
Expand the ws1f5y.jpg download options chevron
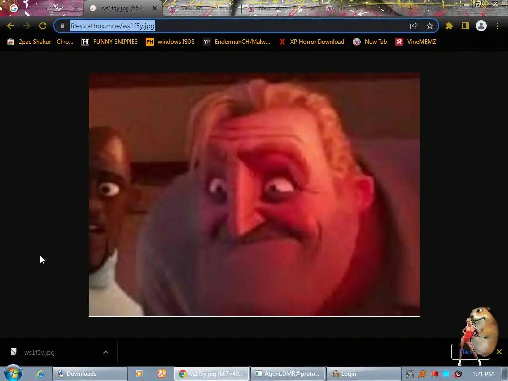coord(106,352)
